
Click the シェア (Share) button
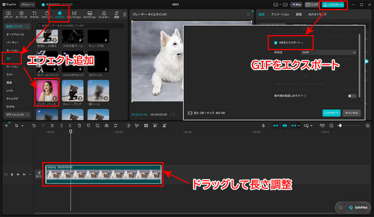[x=312, y=4]
